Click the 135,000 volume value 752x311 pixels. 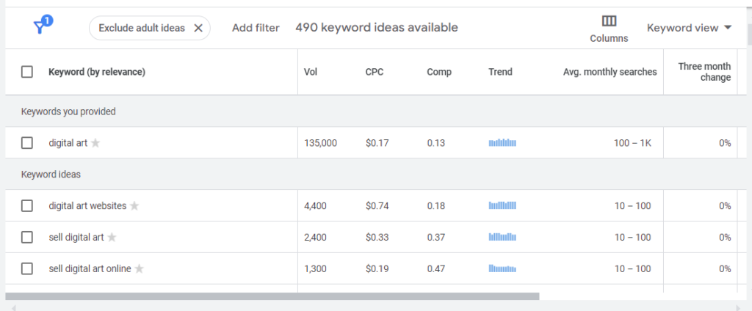tap(320, 143)
